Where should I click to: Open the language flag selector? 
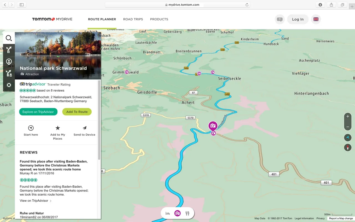(x=316, y=19)
